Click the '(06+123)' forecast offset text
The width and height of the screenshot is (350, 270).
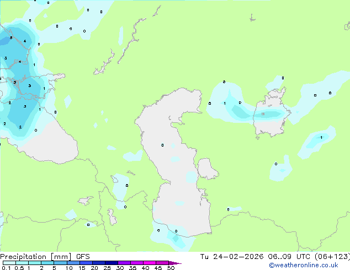pyautogui.click(x=332, y=257)
